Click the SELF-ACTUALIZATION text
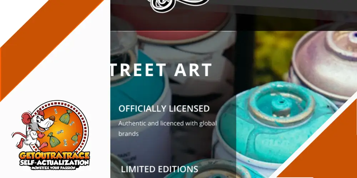The image size is (357, 178). click(54, 163)
